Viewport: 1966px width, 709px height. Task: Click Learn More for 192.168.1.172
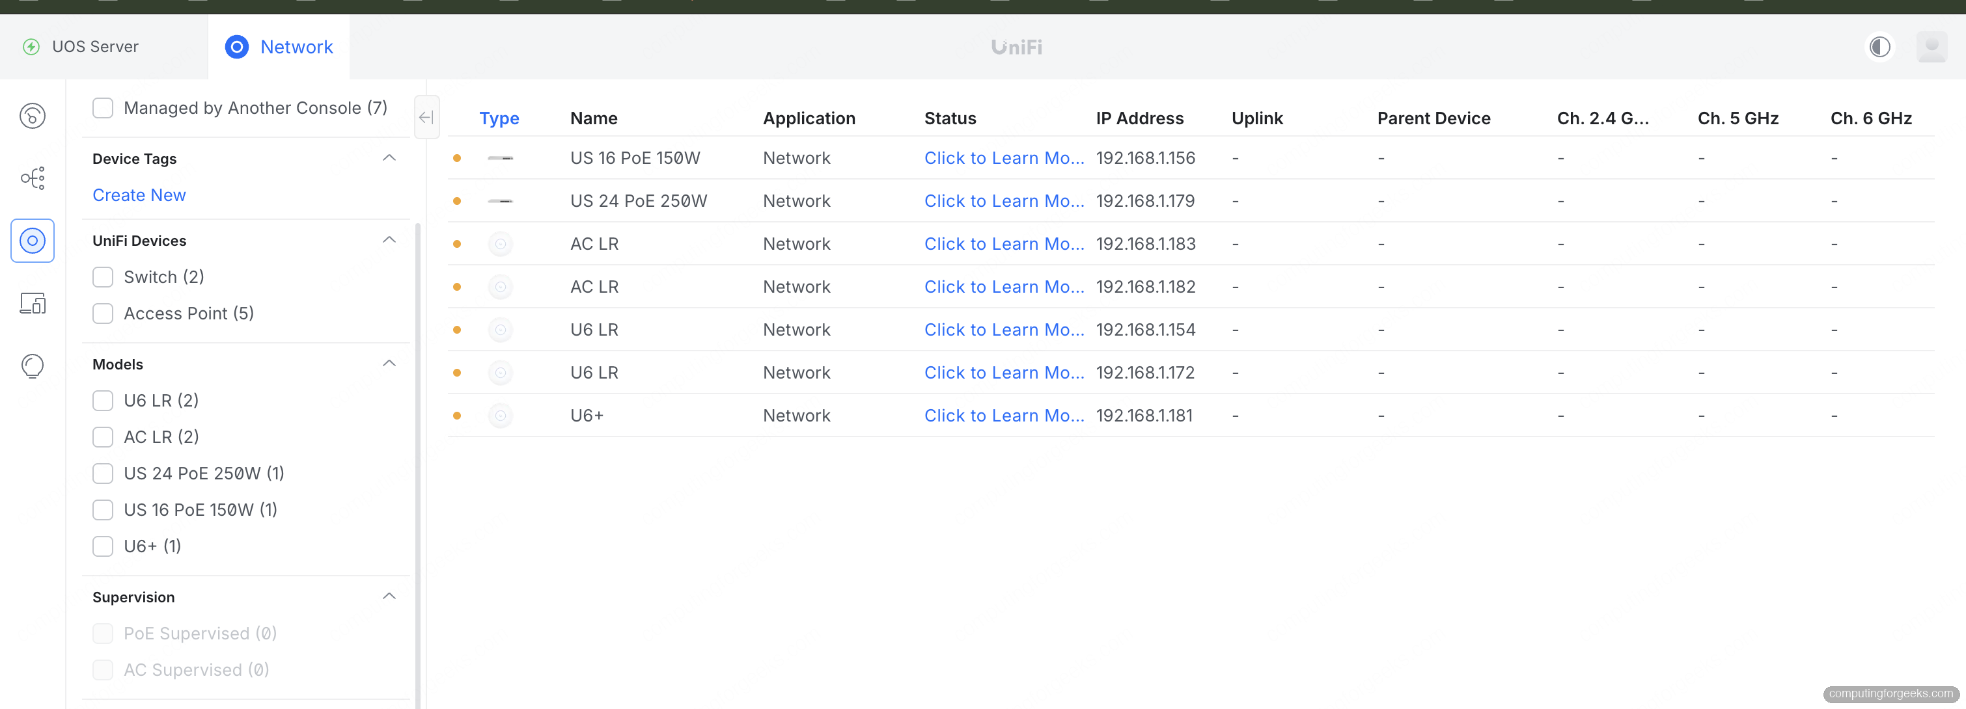(x=1004, y=373)
